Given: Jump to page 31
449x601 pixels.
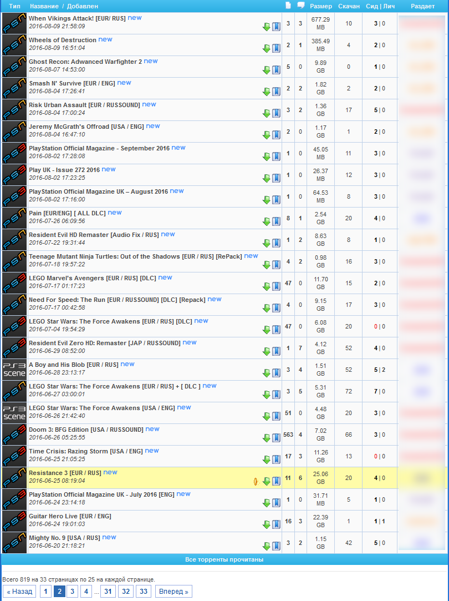Looking at the screenshot, I should click(108, 592).
